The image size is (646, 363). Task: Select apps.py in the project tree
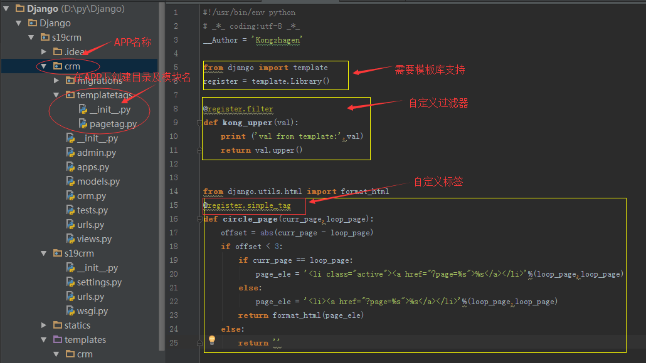93,167
